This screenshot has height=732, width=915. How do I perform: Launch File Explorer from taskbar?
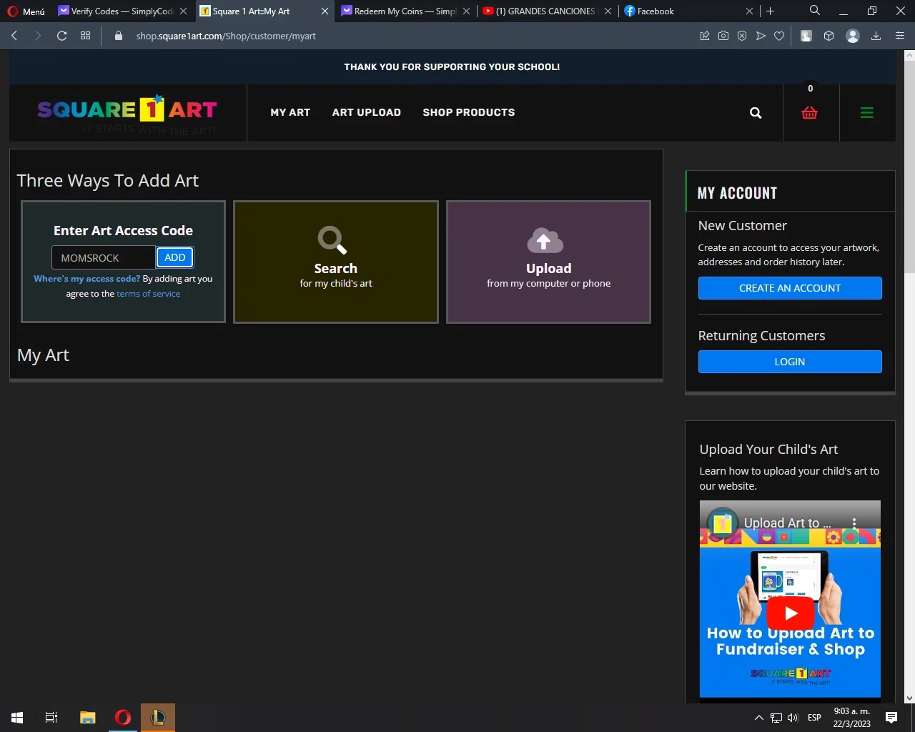(88, 718)
